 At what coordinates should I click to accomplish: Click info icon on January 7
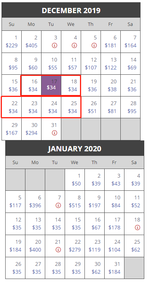click(58, 205)
